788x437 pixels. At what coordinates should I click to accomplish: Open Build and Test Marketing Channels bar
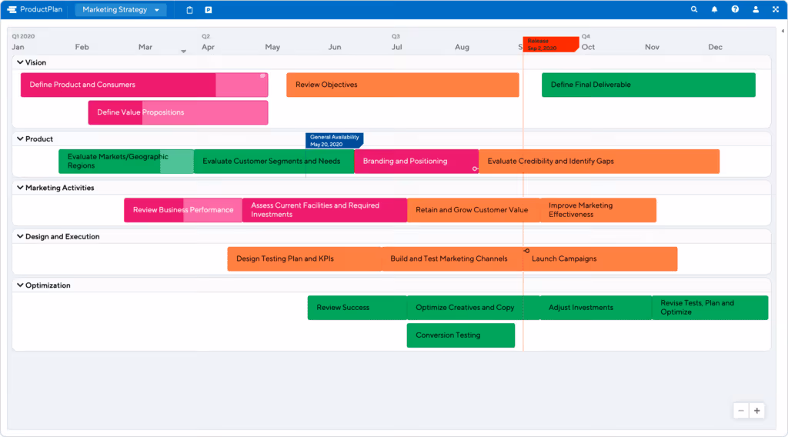(452, 259)
